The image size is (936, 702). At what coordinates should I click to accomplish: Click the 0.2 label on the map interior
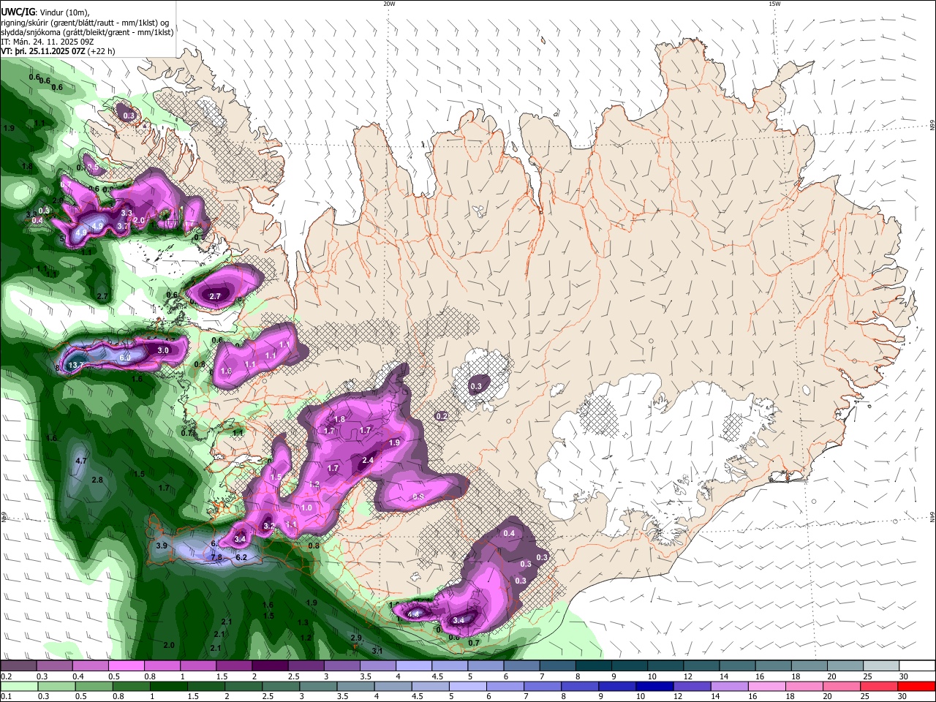pos(442,416)
